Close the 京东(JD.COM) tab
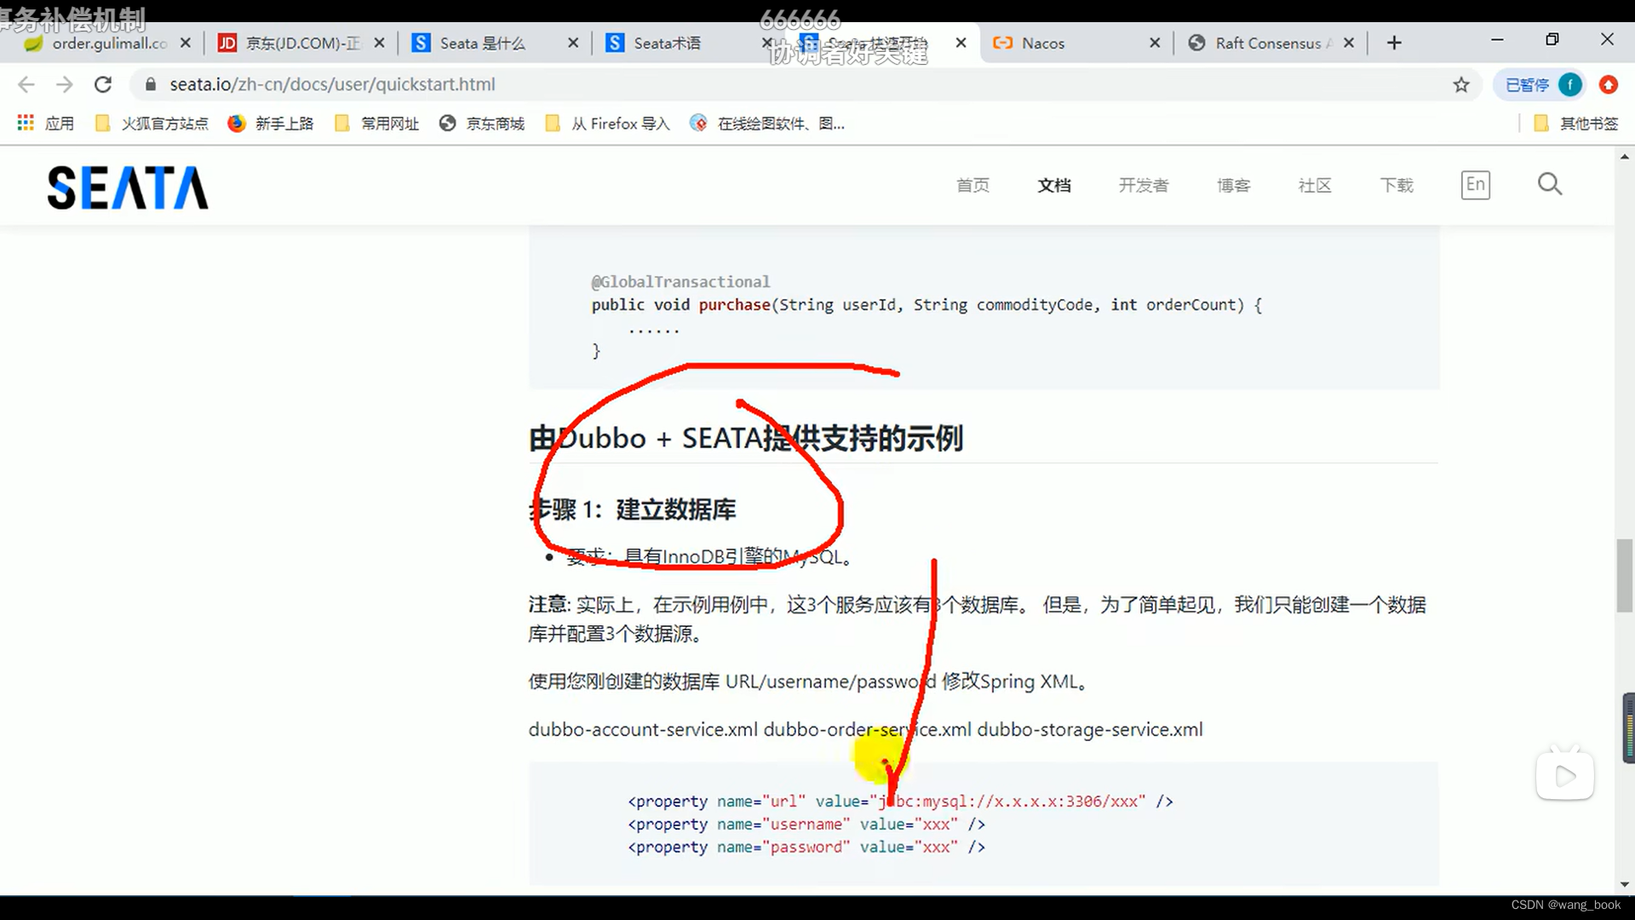The width and height of the screenshot is (1635, 920). (x=379, y=43)
